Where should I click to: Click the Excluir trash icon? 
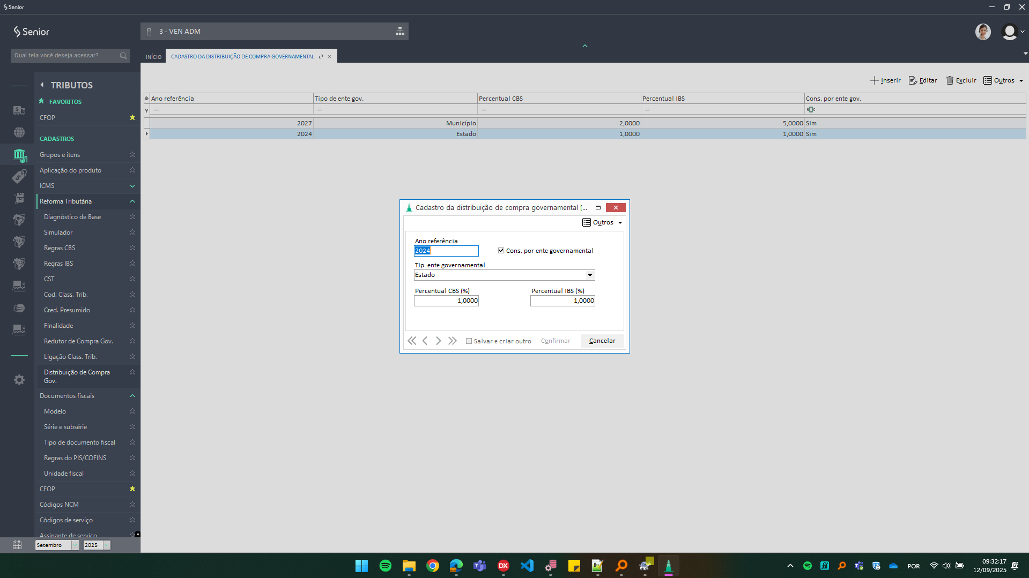[950, 80]
